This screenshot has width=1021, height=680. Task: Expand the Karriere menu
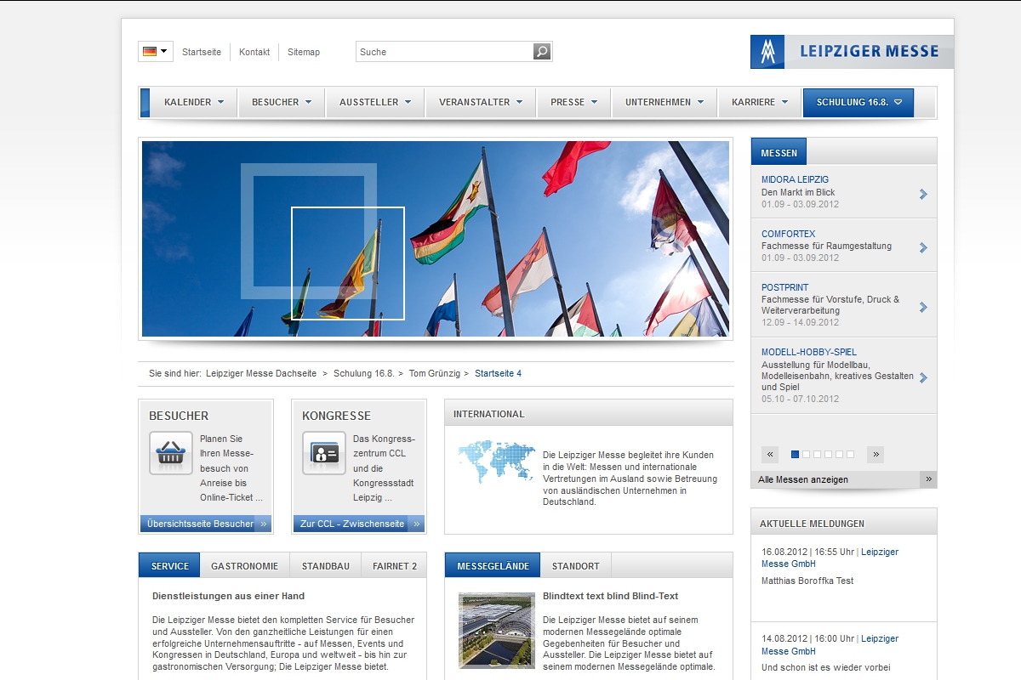click(x=760, y=102)
